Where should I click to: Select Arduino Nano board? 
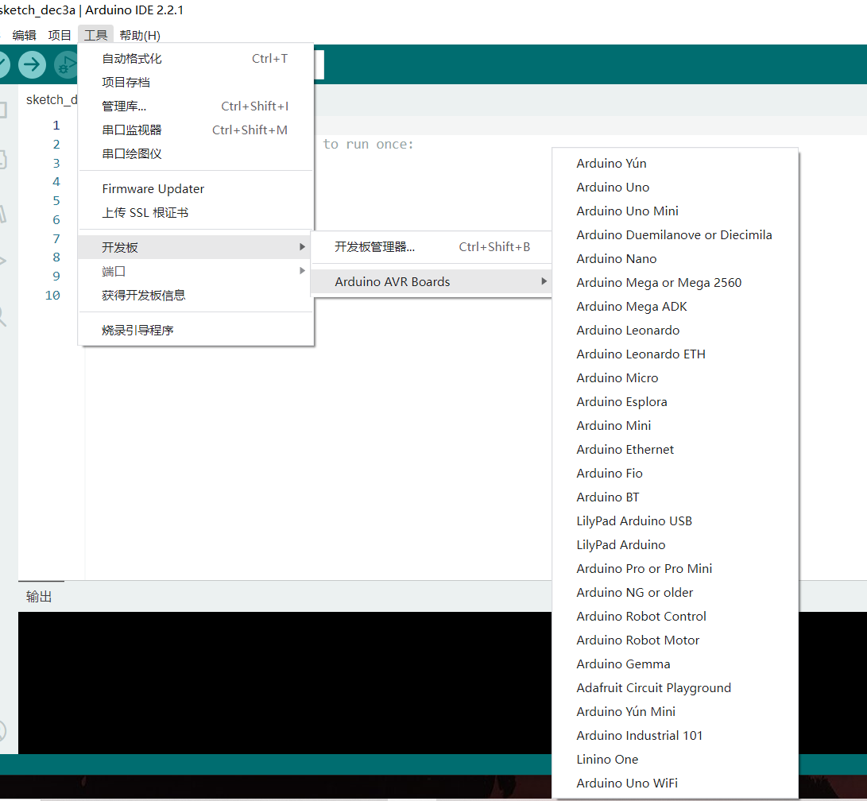[675, 259]
